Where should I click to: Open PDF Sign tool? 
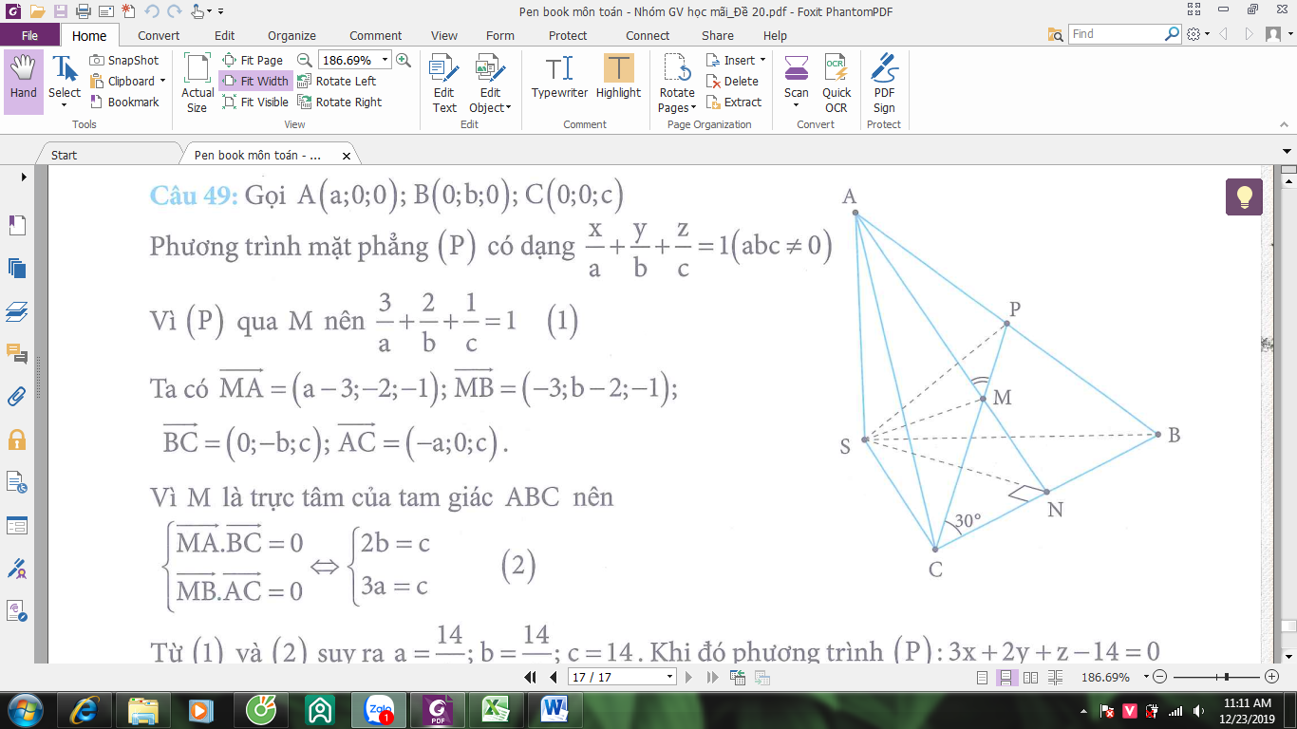[x=884, y=84]
